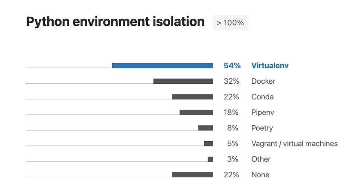Click the 'Docker' label
The image size is (344, 188).
coord(263,81)
